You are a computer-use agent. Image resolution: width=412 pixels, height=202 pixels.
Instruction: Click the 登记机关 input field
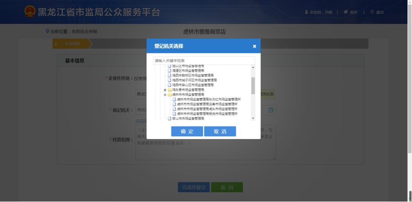coord(206,110)
